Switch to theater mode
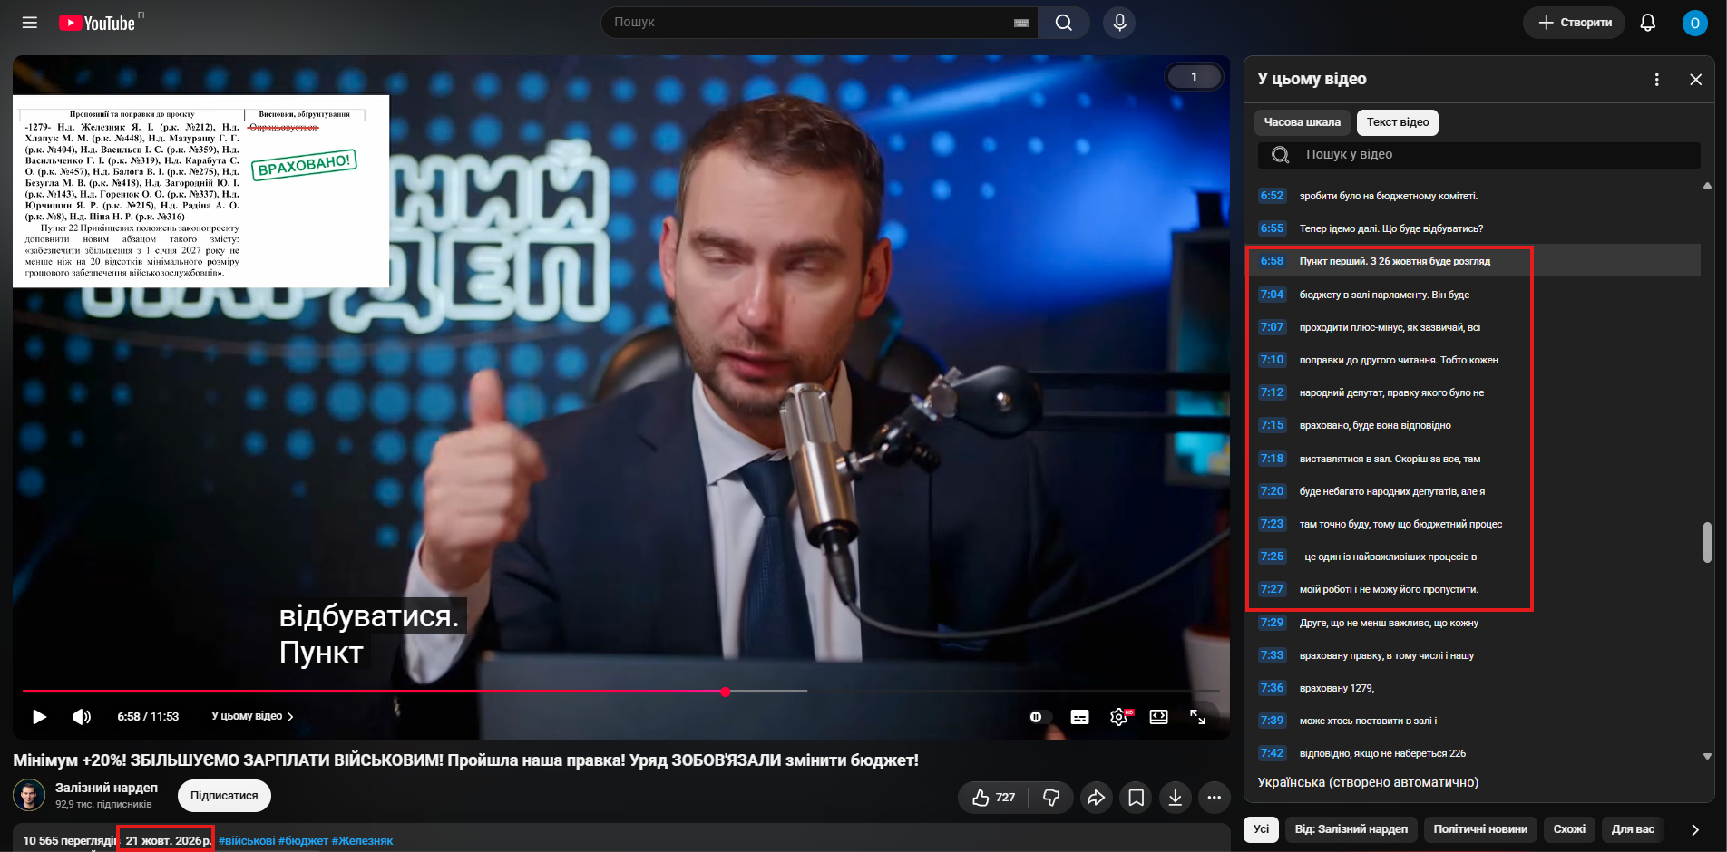This screenshot has width=1727, height=852. [x=1158, y=717]
